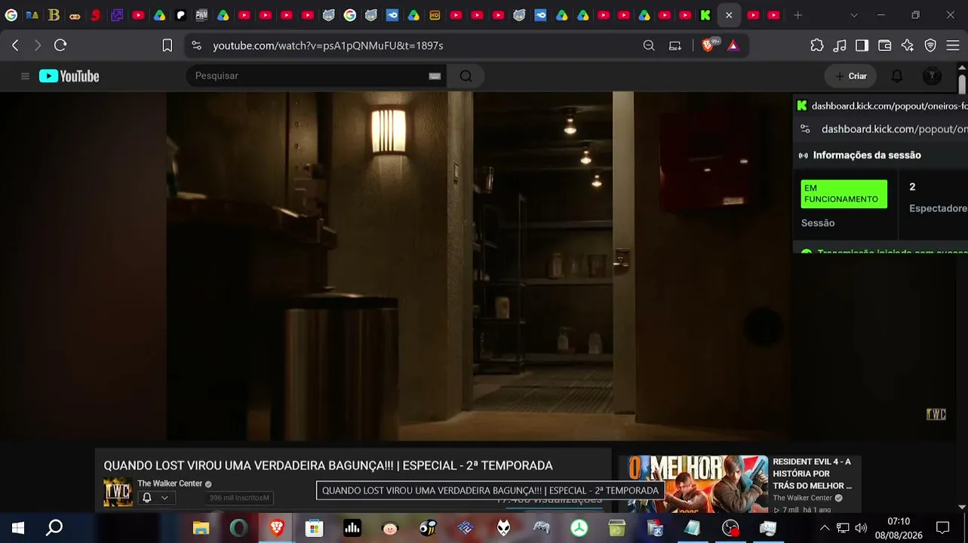Open The Walker Center channel avatar
The image size is (968, 543).
click(118, 492)
